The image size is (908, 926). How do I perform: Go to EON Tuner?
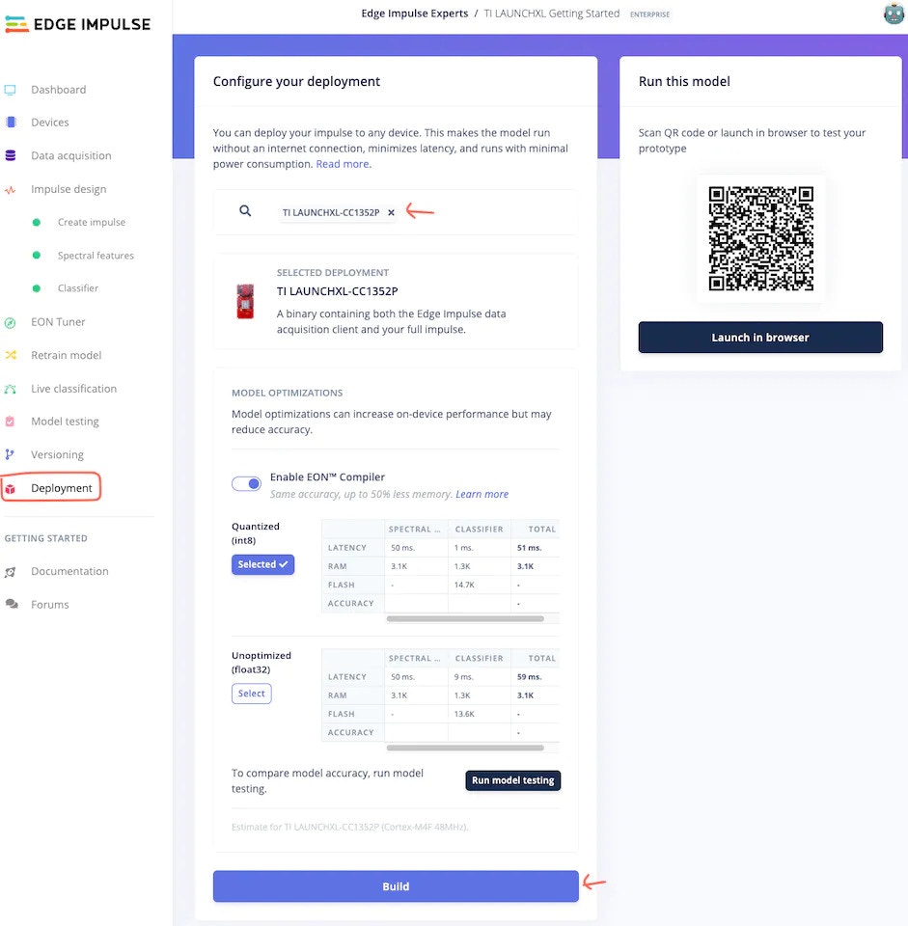58,322
